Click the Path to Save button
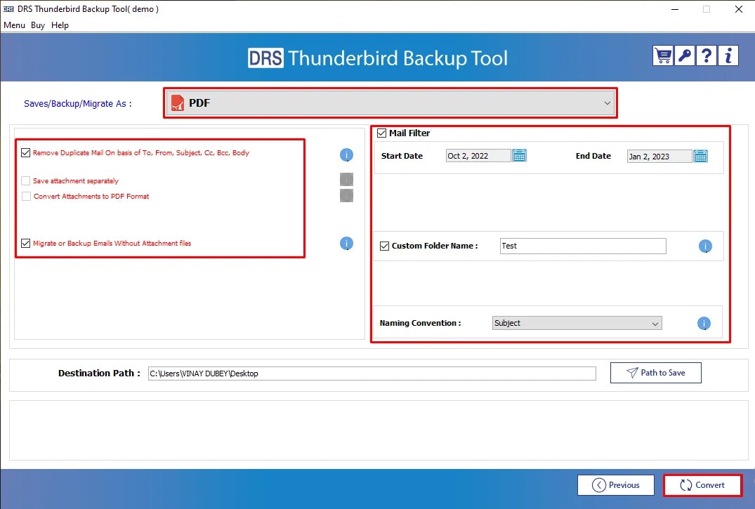The image size is (755, 509). click(655, 373)
